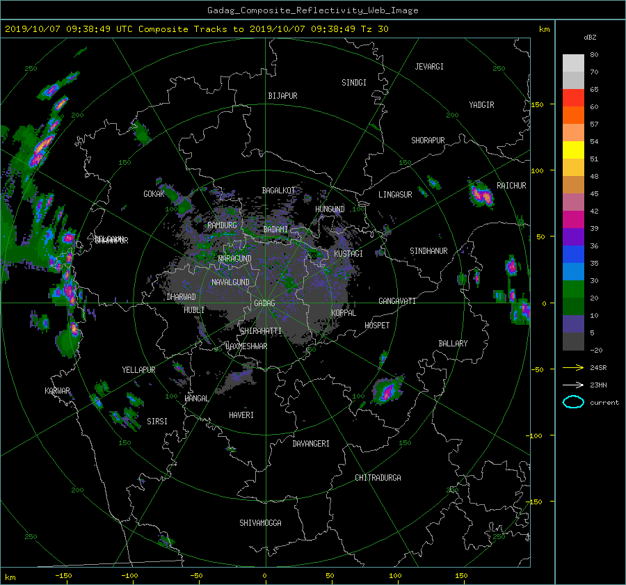
Task: Click the HUNGUND city label
Action: point(330,209)
